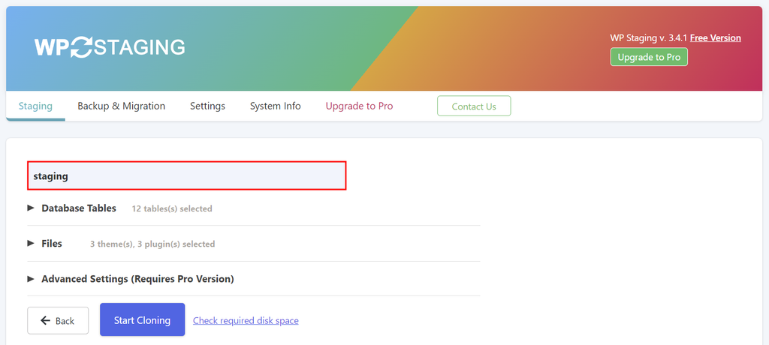769x345 pixels.
Task: Click the Advanced Settings (Requires Pro Version) label
Action: coord(137,279)
